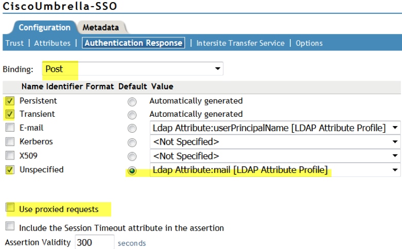The image size is (402, 249).
Task: Set Persistent as the default radio
Action: pyautogui.click(x=132, y=101)
